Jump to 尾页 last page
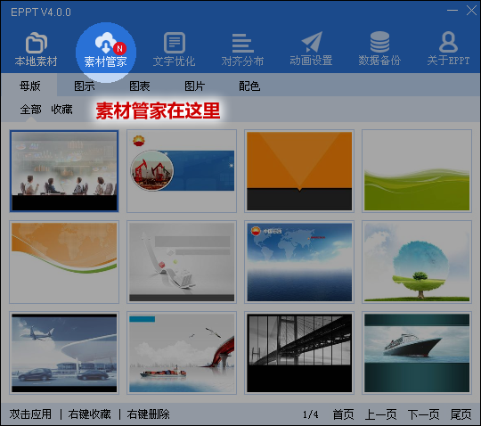Image resolution: width=481 pixels, height=426 pixels. 461,414
